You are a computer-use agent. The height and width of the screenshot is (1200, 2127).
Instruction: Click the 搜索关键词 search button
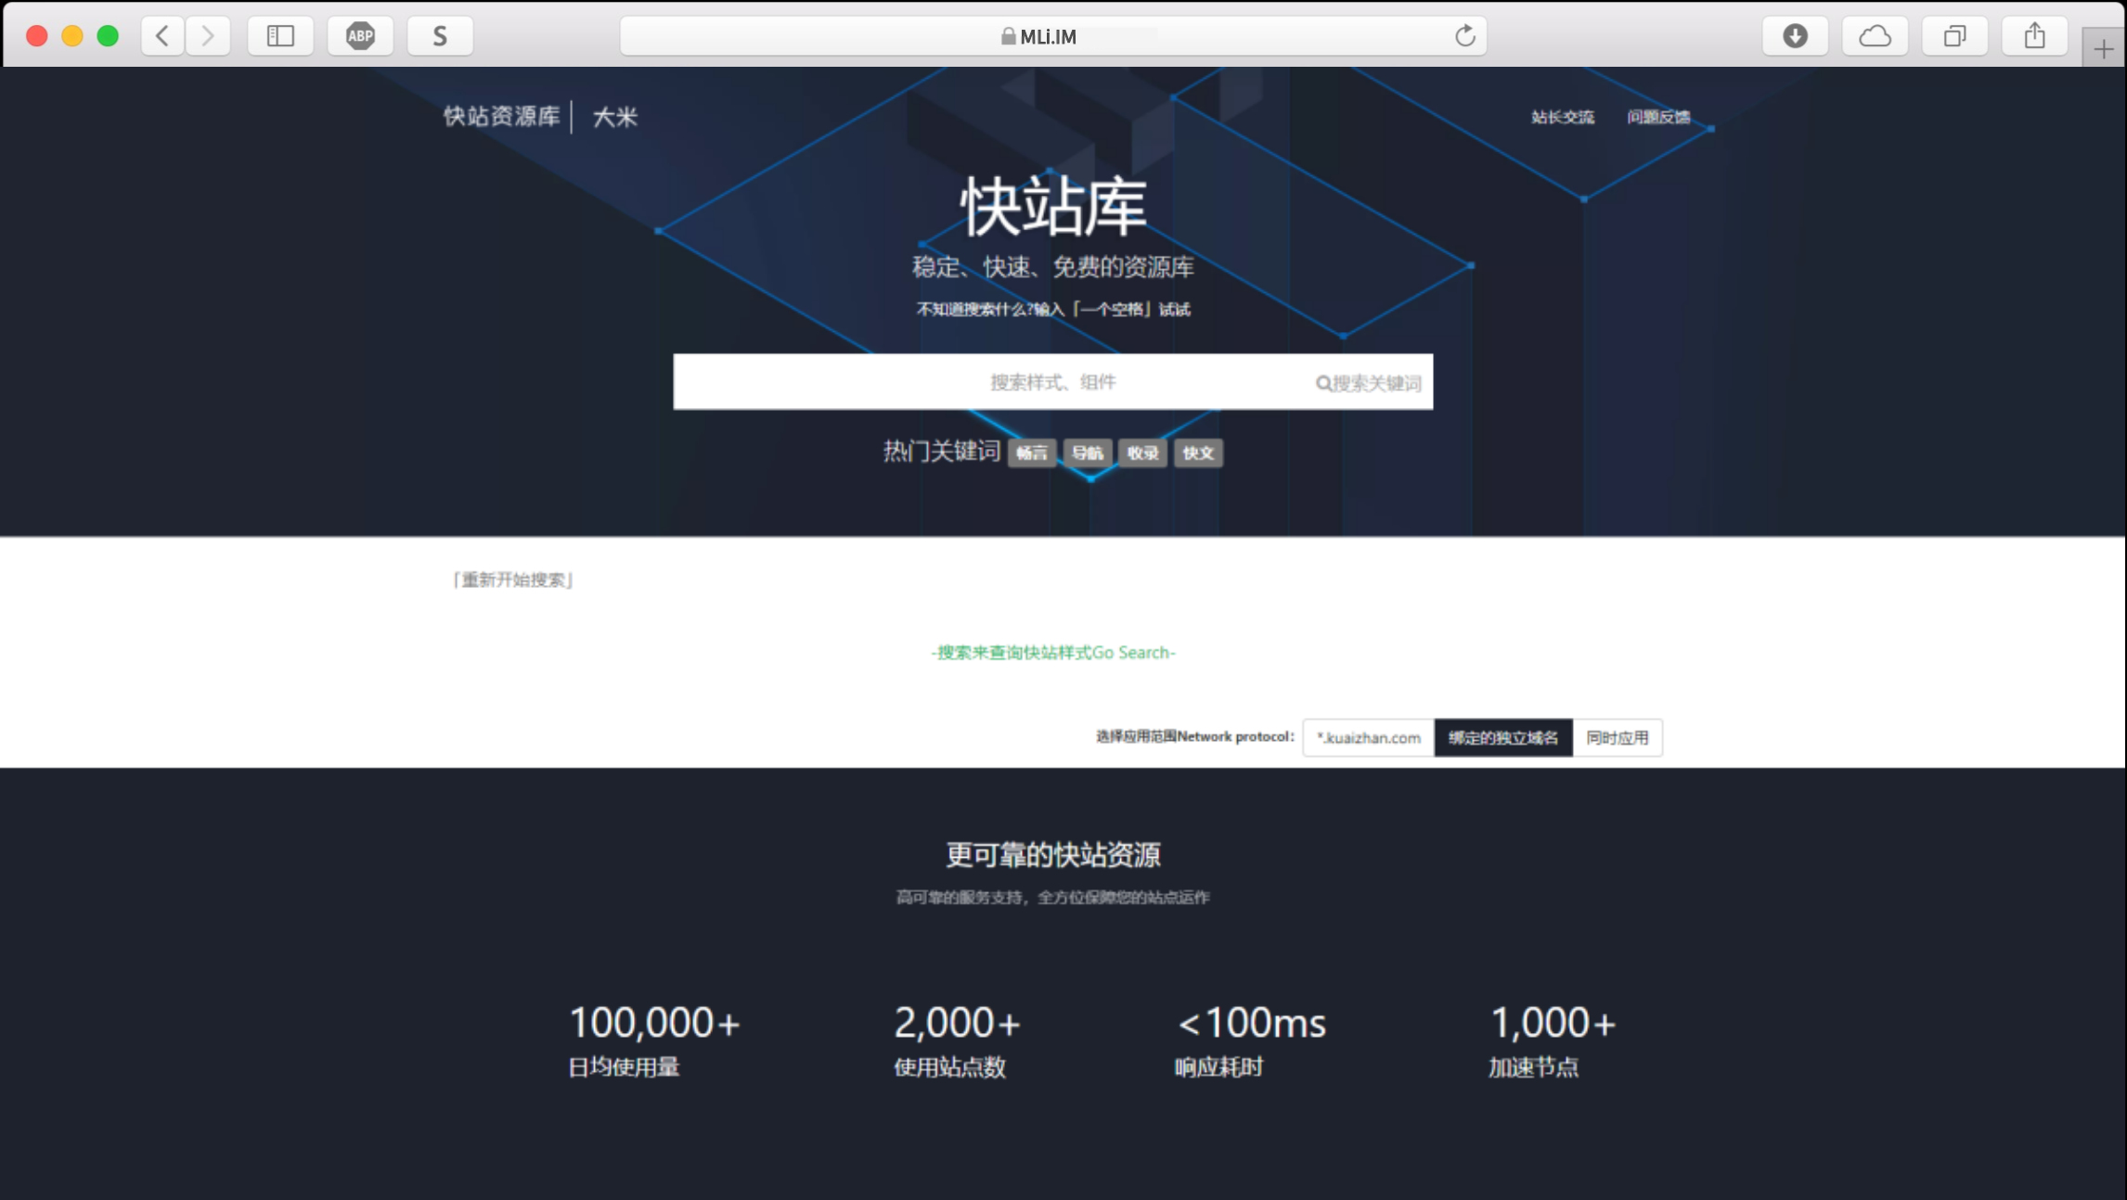1368,383
